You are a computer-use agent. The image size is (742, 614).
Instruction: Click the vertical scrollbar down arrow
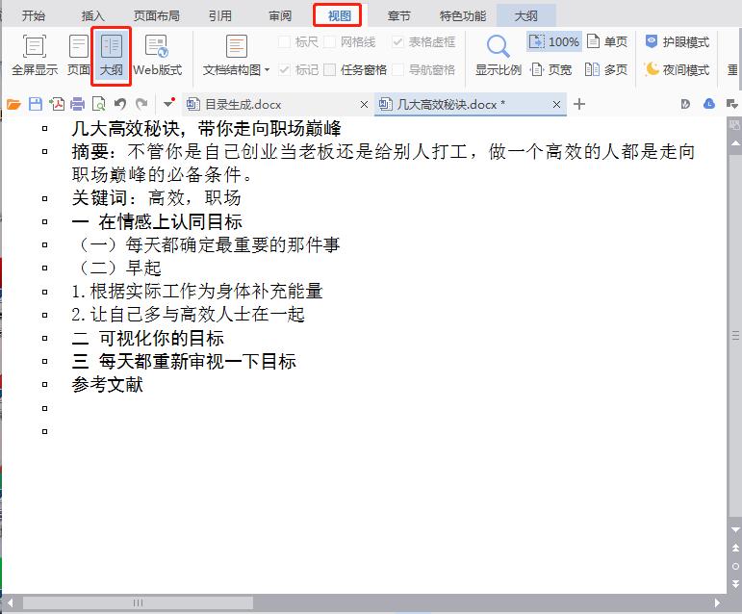[735, 530]
